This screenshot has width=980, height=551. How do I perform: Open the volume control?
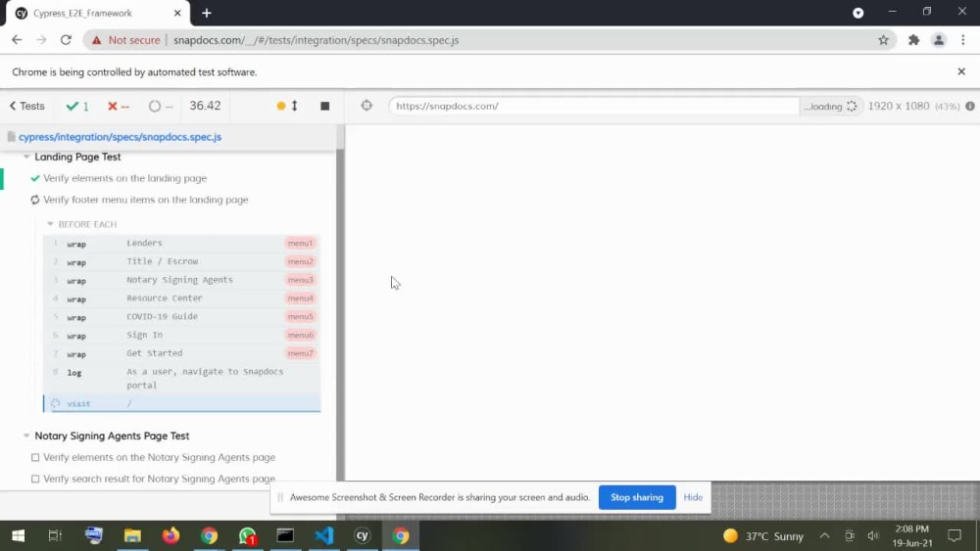tap(873, 536)
